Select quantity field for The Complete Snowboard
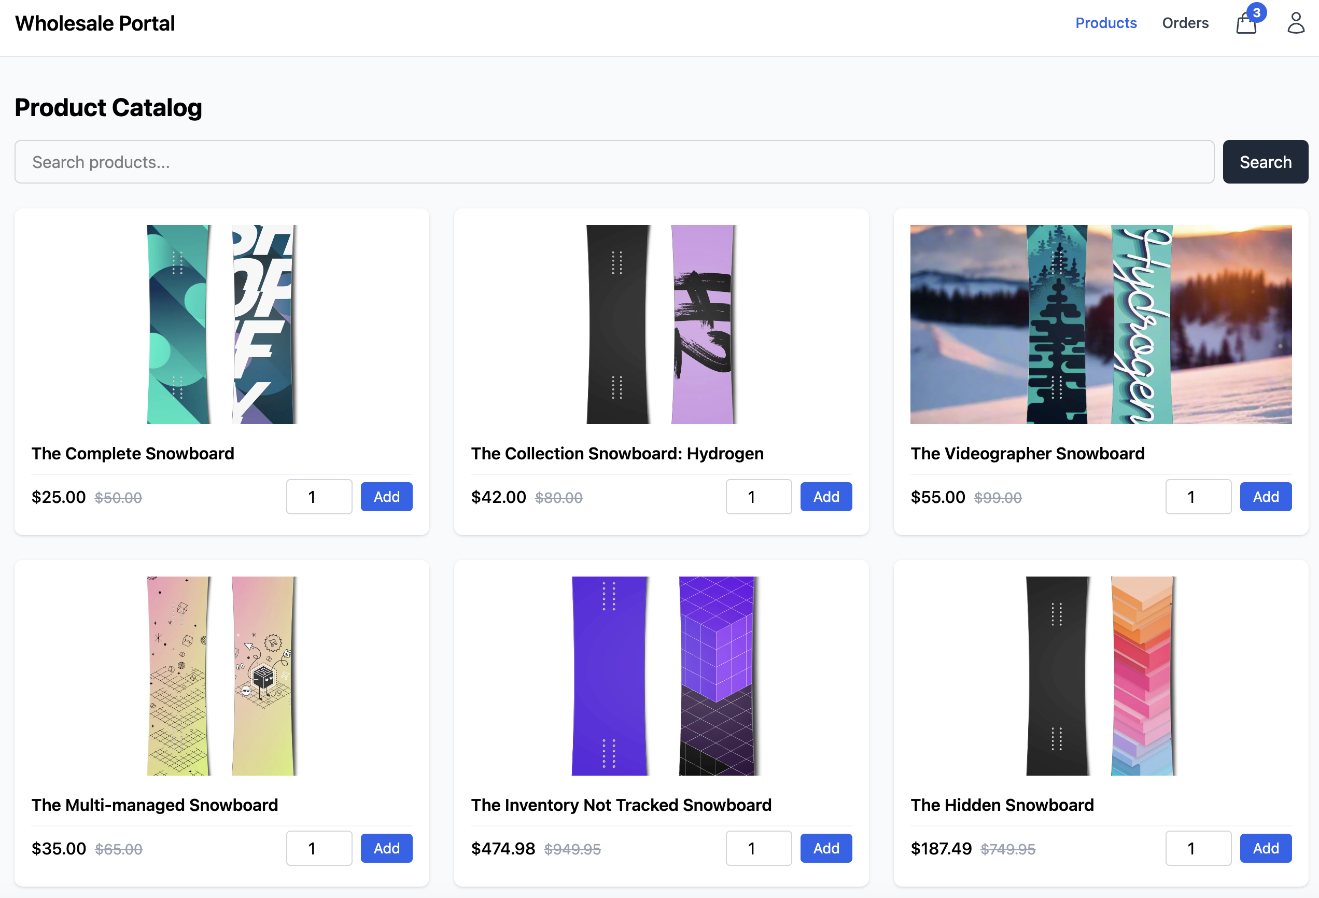This screenshot has height=898, width=1319. click(x=319, y=497)
